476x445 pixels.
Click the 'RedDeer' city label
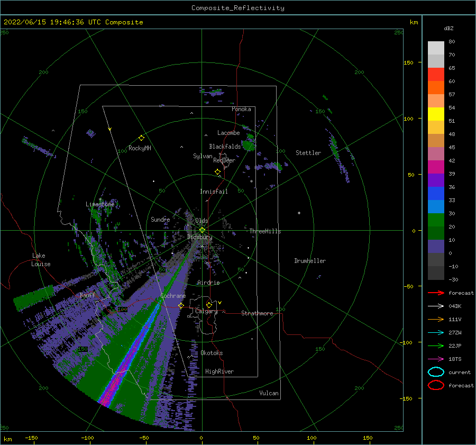224,160
